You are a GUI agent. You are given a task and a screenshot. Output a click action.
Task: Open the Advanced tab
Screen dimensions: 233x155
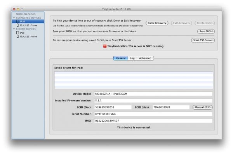click(x=145, y=58)
